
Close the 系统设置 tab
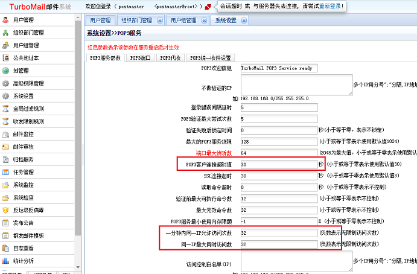pos(244,21)
